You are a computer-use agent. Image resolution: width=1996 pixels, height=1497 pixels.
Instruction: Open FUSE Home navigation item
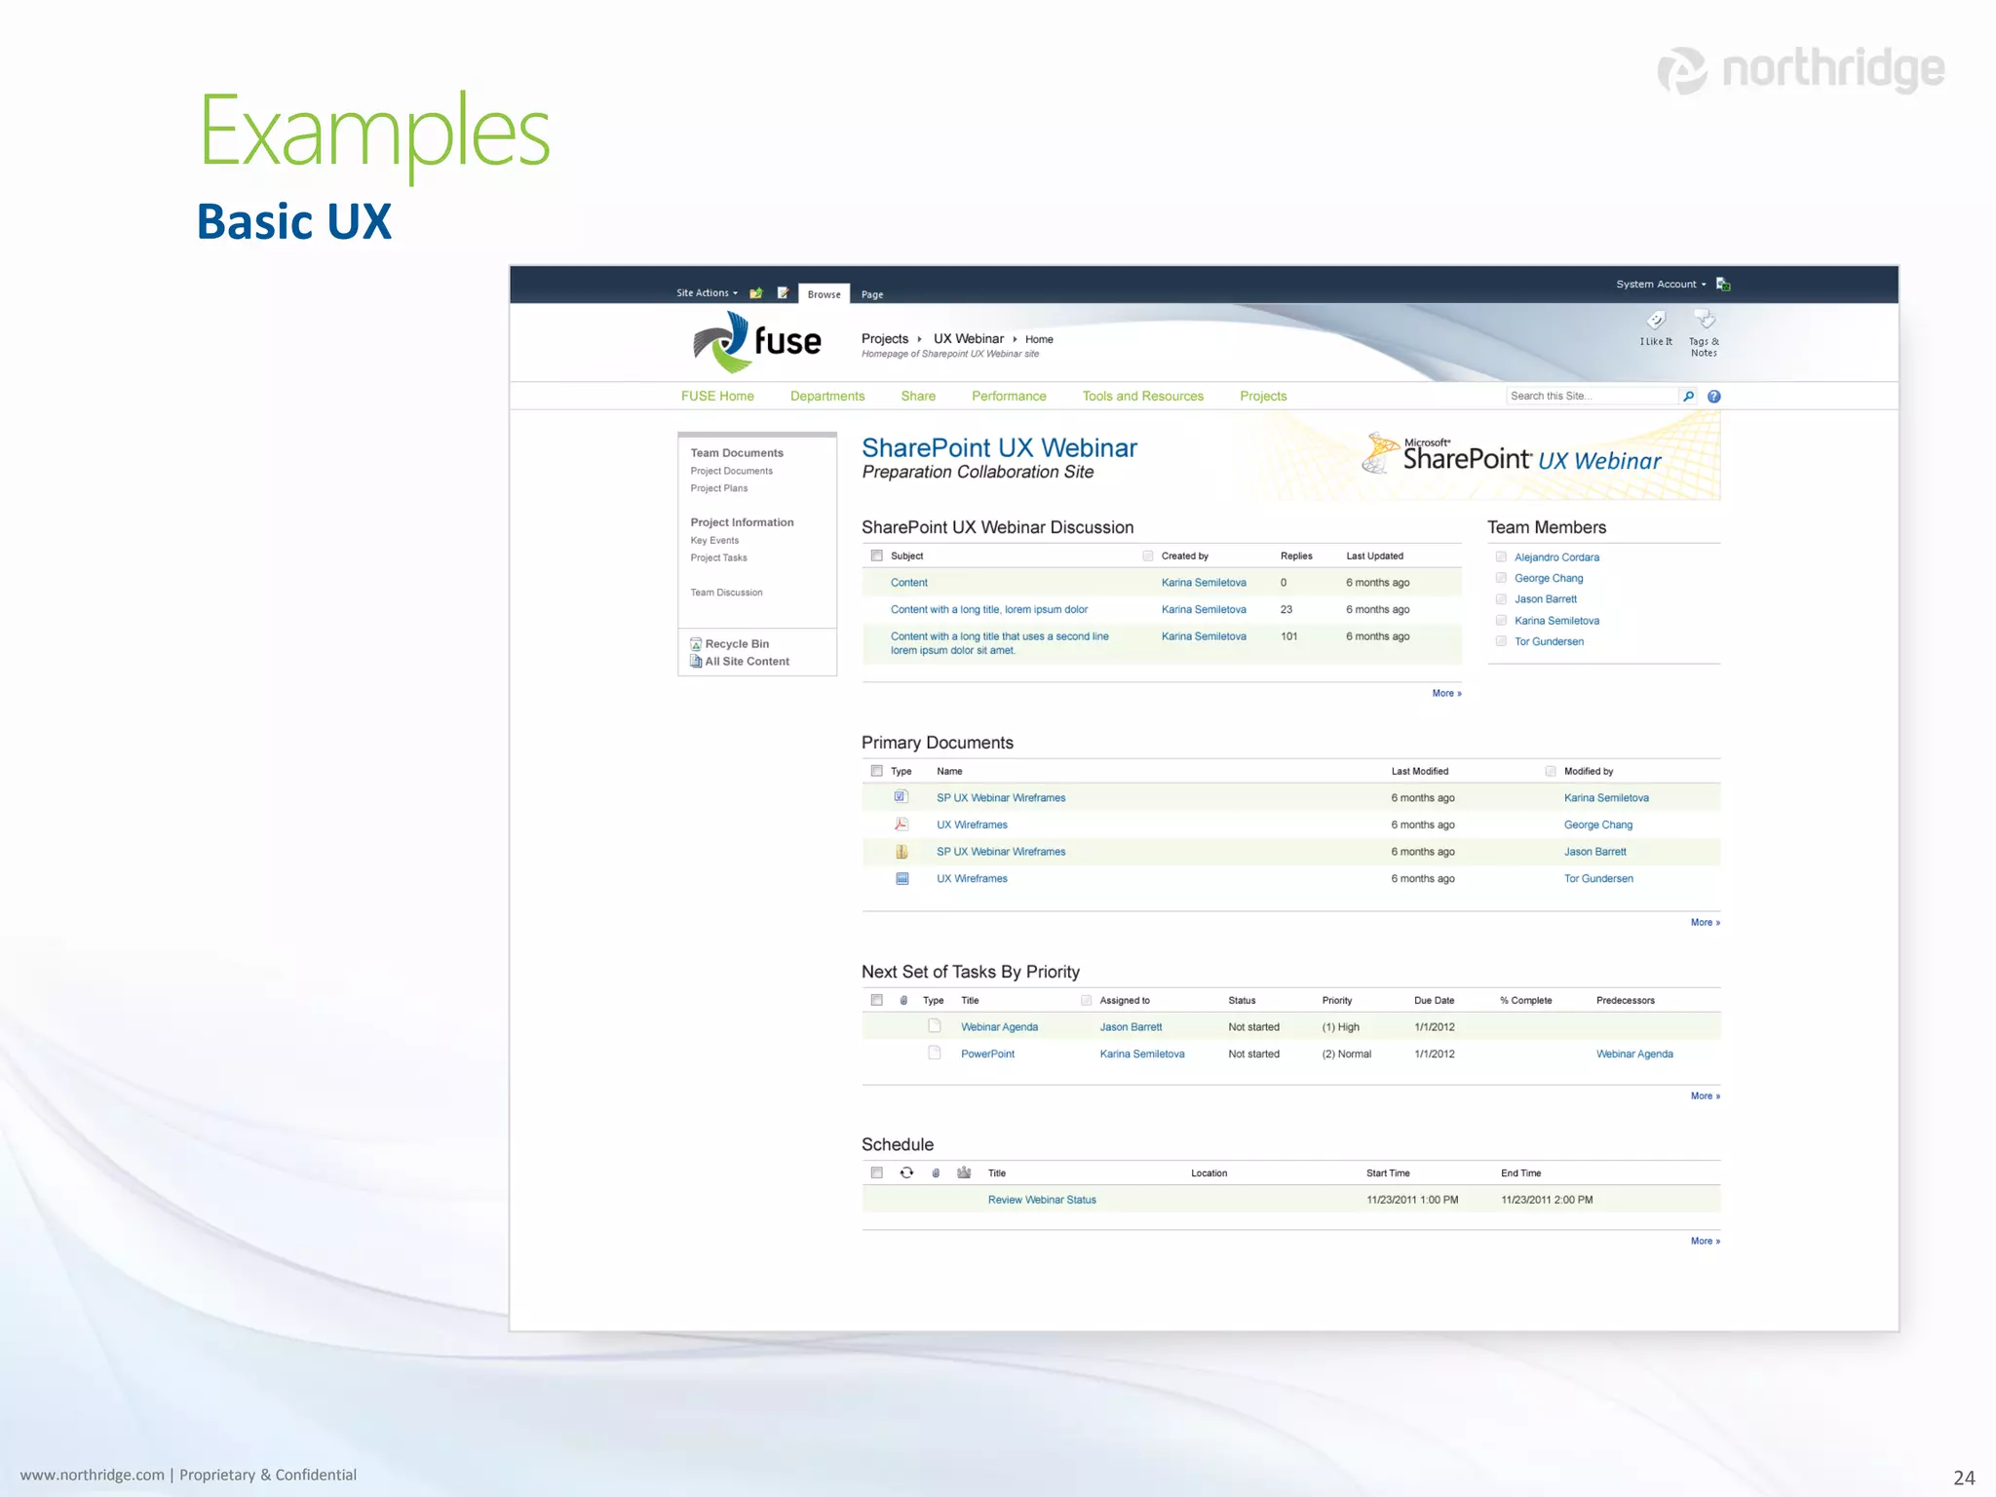point(717,396)
